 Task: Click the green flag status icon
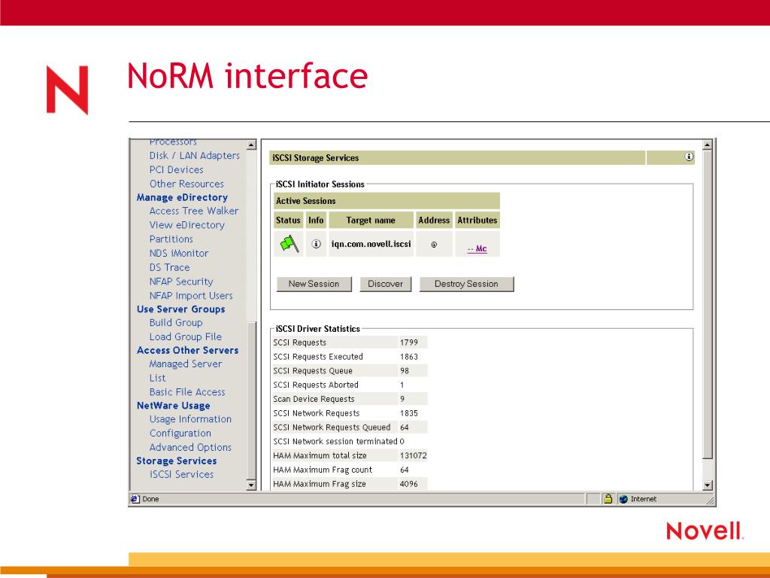point(290,244)
